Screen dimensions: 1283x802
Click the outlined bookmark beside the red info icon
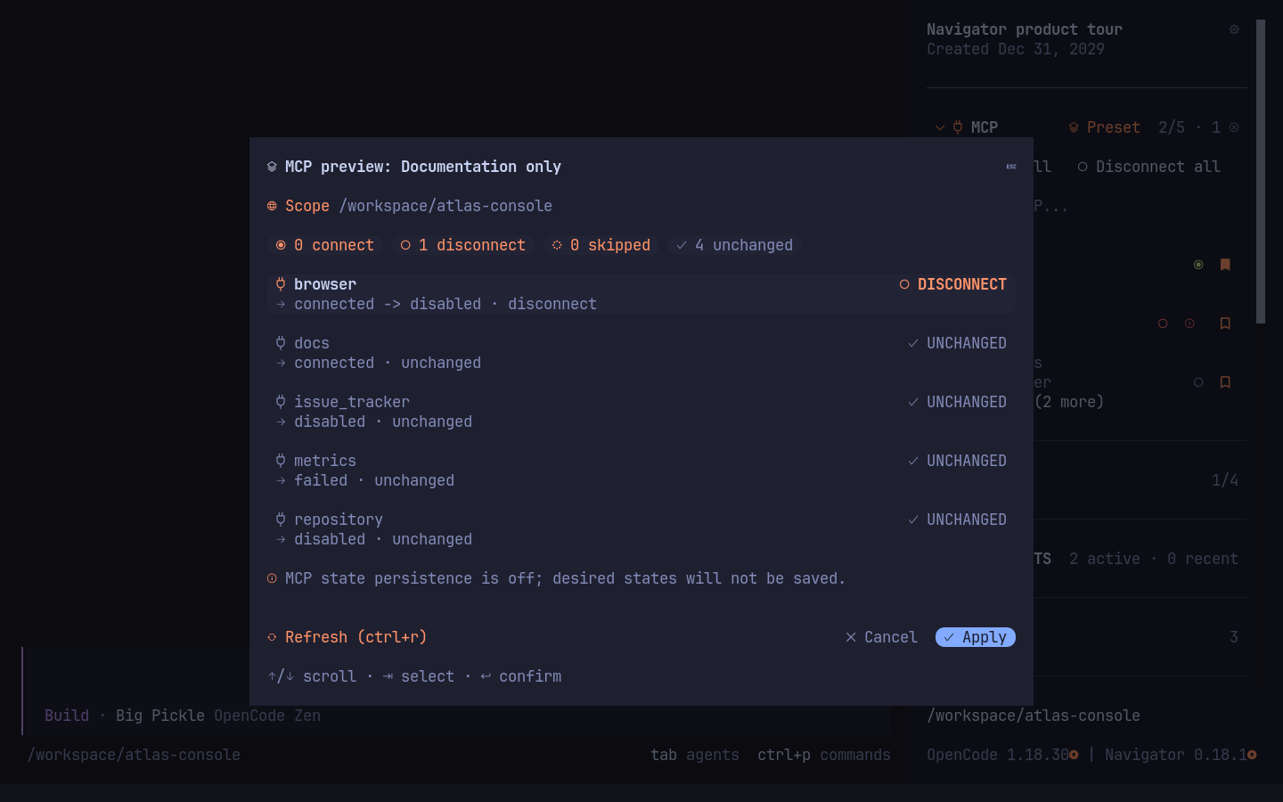click(1225, 323)
